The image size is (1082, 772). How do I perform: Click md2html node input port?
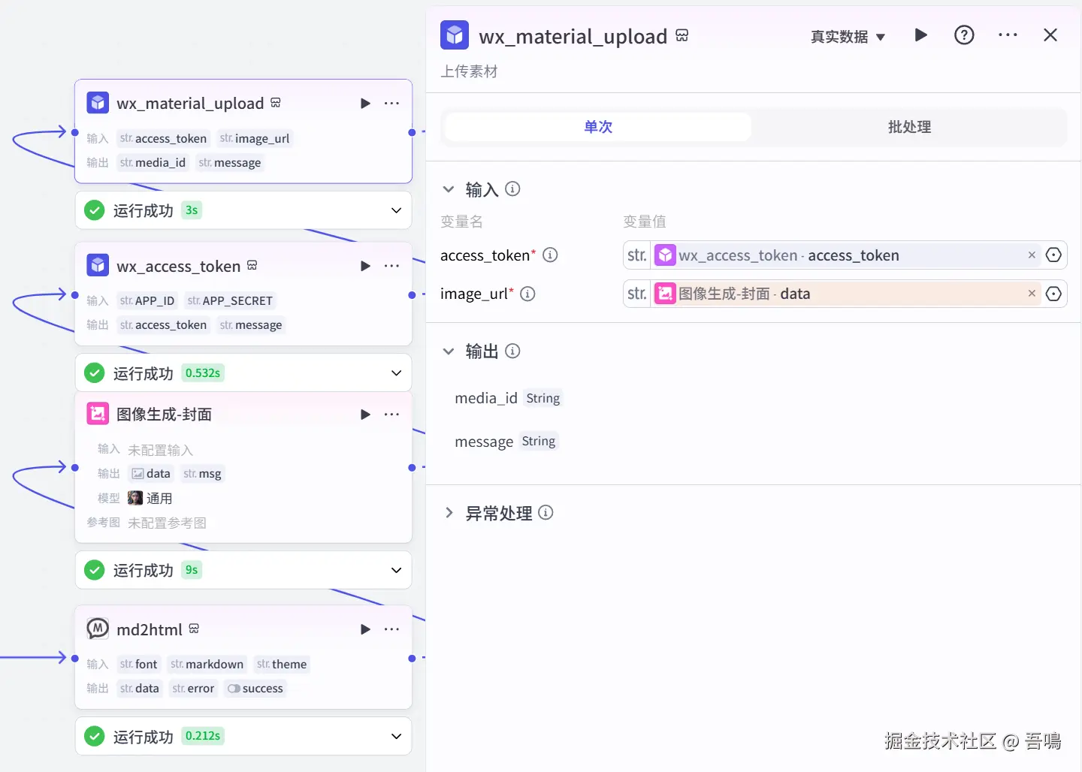coord(75,659)
